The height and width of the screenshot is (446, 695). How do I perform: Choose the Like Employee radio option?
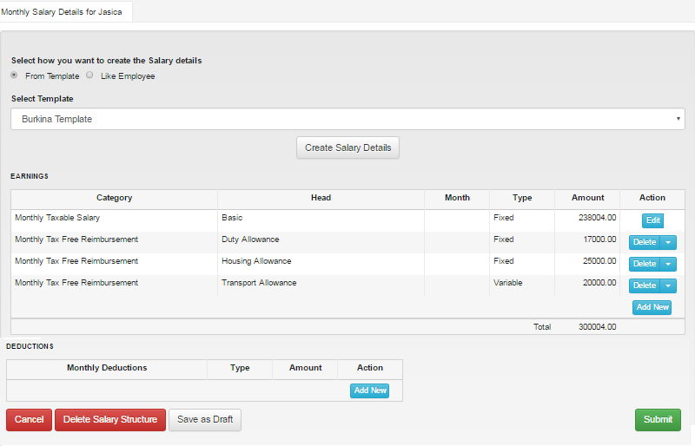pos(89,75)
